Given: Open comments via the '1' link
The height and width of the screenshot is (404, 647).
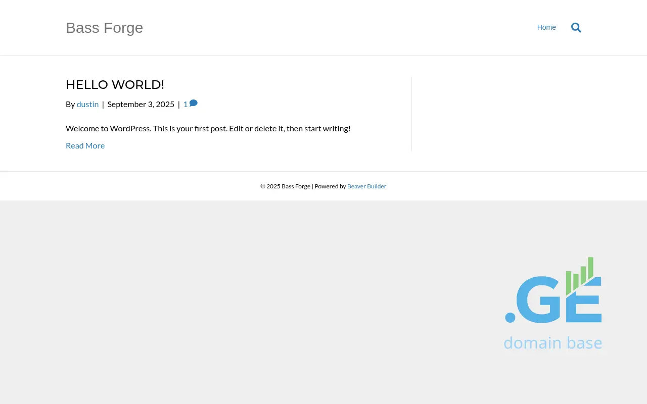Looking at the screenshot, I should [186, 104].
